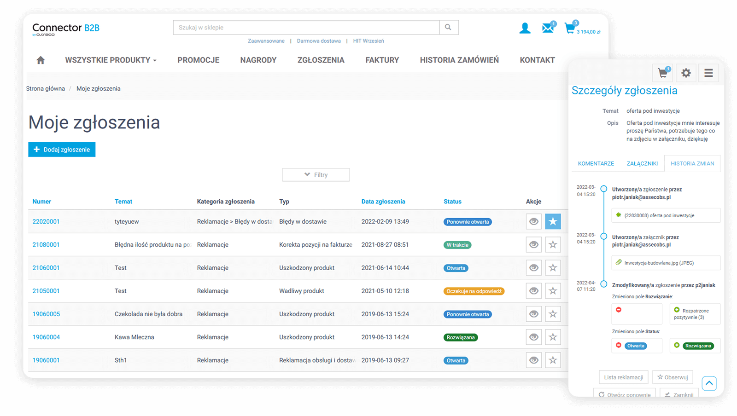Click the scroll-to-top arrow button

click(709, 383)
